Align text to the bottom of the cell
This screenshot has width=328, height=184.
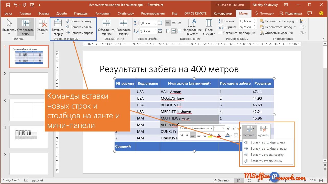pyautogui.click(x=179, y=31)
